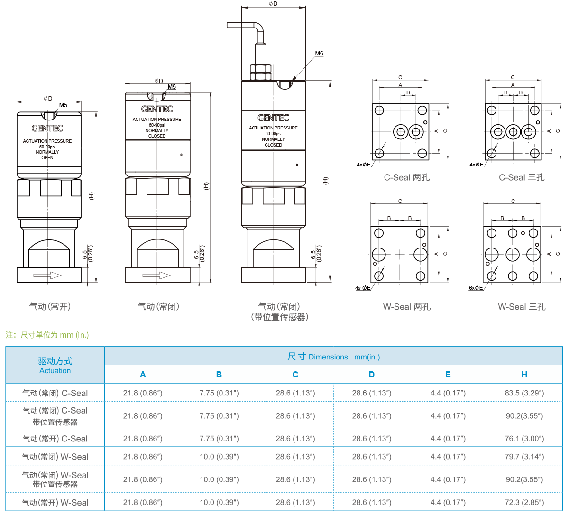
Task: Click the GENTEC logo on the position sensor valve
Action: tap(273, 118)
